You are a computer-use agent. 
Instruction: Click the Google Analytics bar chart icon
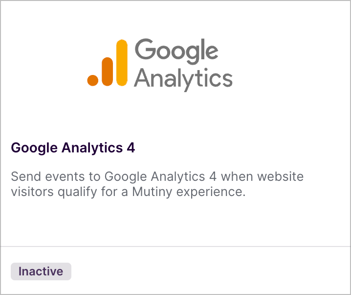click(x=108, y=63)
